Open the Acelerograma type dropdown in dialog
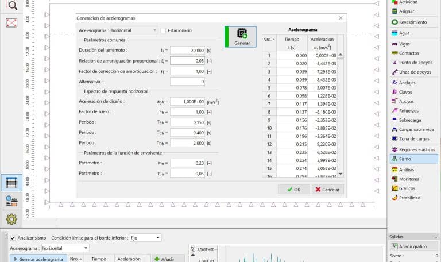Screen dimensions: 441x262 [x=134, y=30]
